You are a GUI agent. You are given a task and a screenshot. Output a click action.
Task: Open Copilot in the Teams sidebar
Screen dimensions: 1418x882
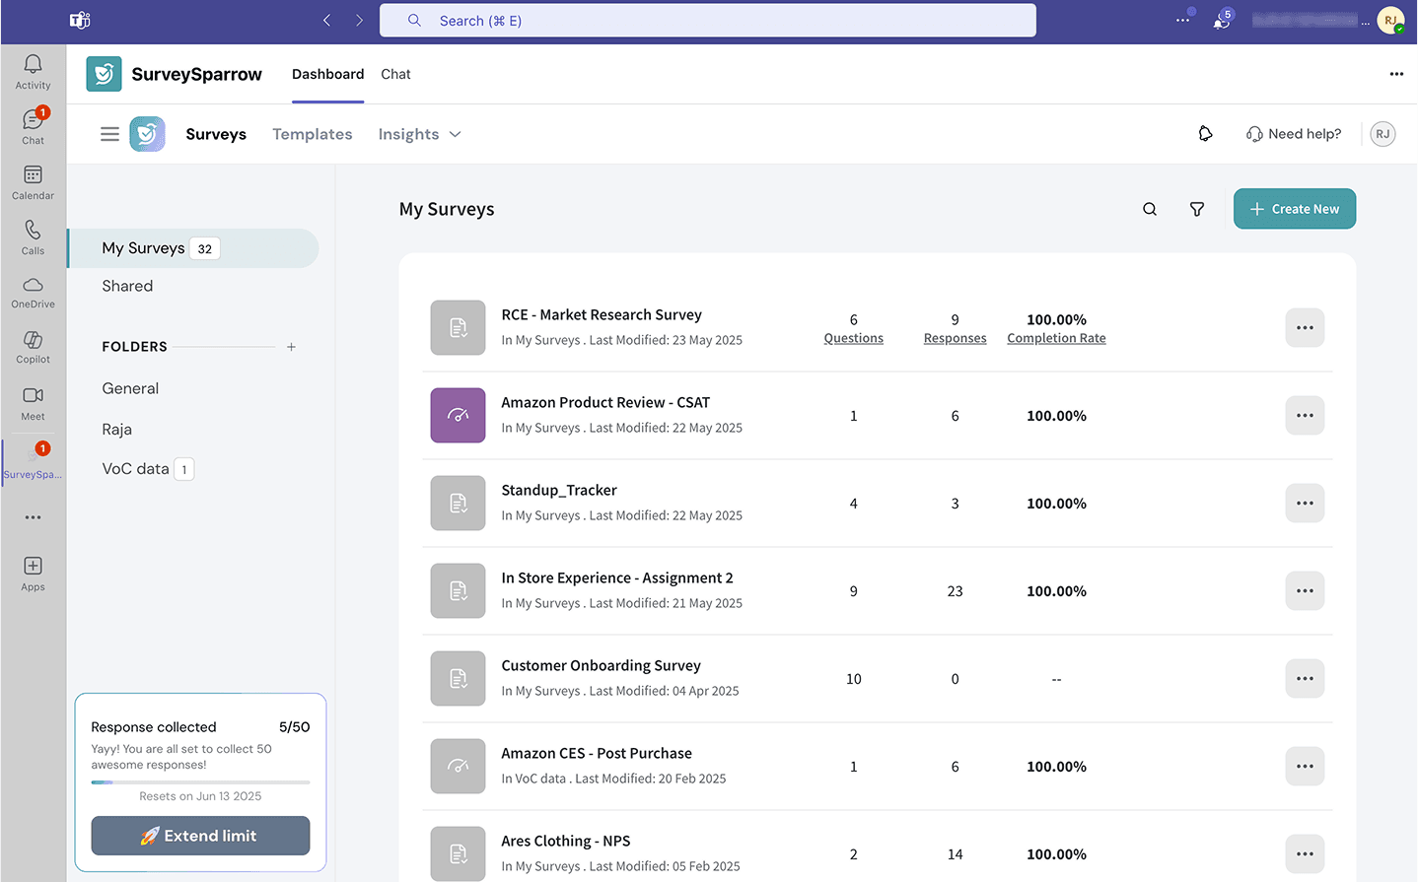click(33, 346)
